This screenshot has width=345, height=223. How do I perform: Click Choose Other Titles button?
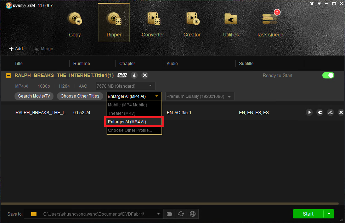tap(80, 96)
